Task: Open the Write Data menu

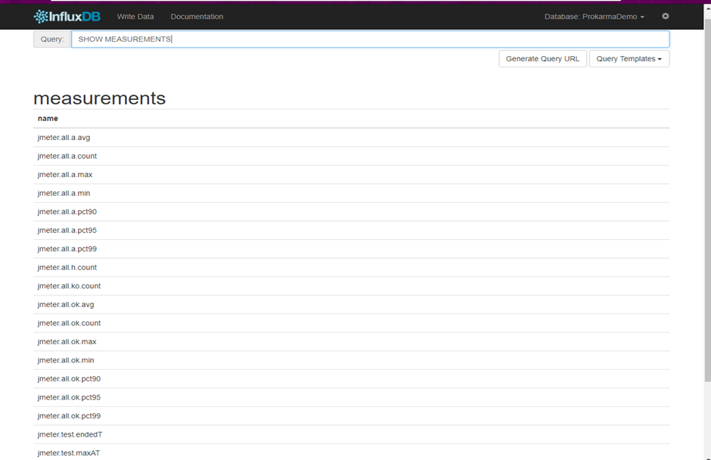Action: click(x=135, y=17)
